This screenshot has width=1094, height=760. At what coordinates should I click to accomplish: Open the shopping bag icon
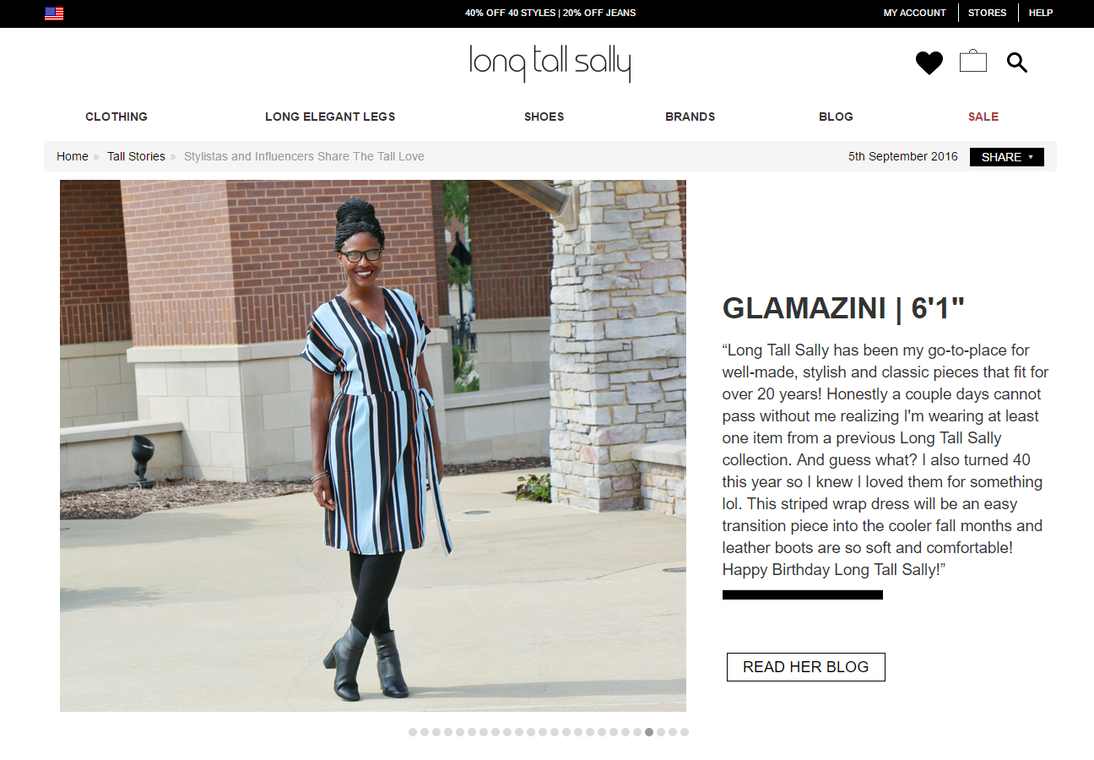[973, 62]
